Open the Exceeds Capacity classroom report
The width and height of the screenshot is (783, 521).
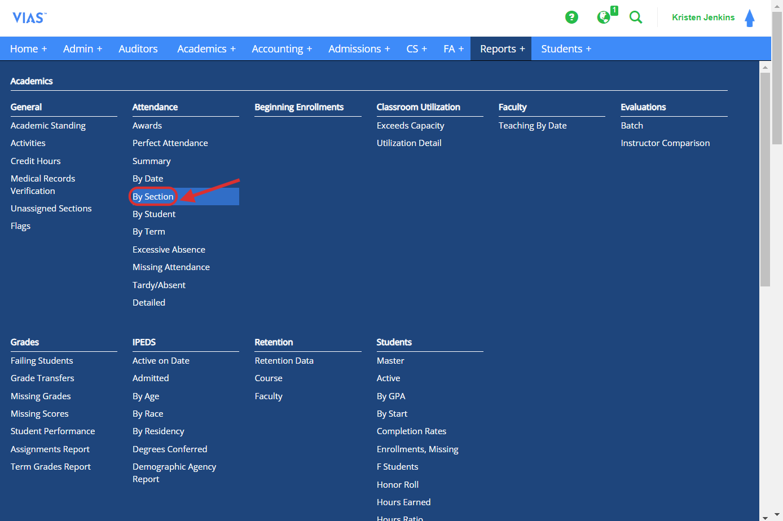[x=410, y=125]
